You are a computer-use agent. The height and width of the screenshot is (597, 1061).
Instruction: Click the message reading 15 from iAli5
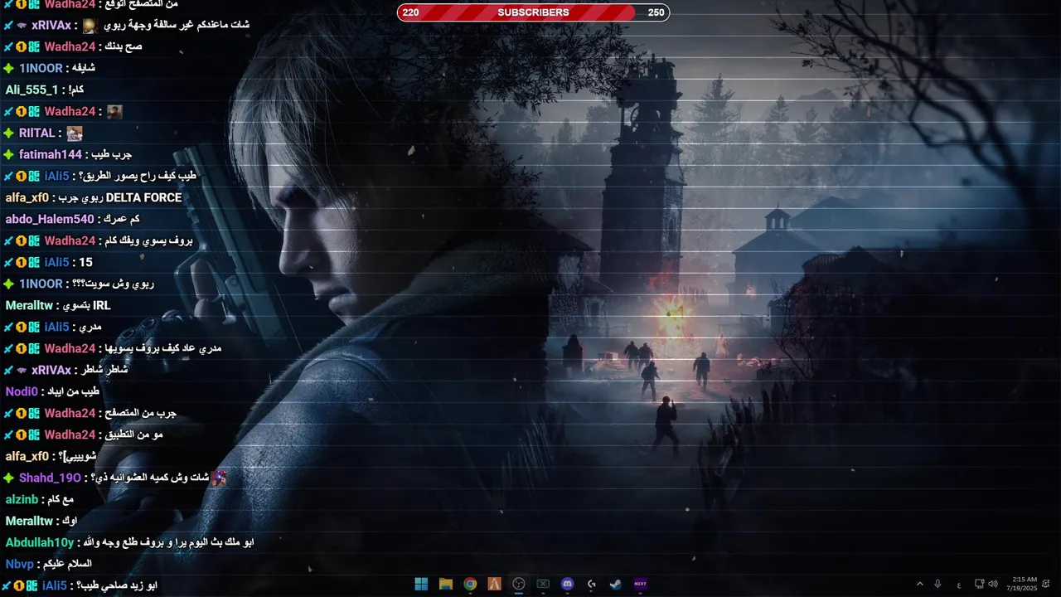click(85, 262)
